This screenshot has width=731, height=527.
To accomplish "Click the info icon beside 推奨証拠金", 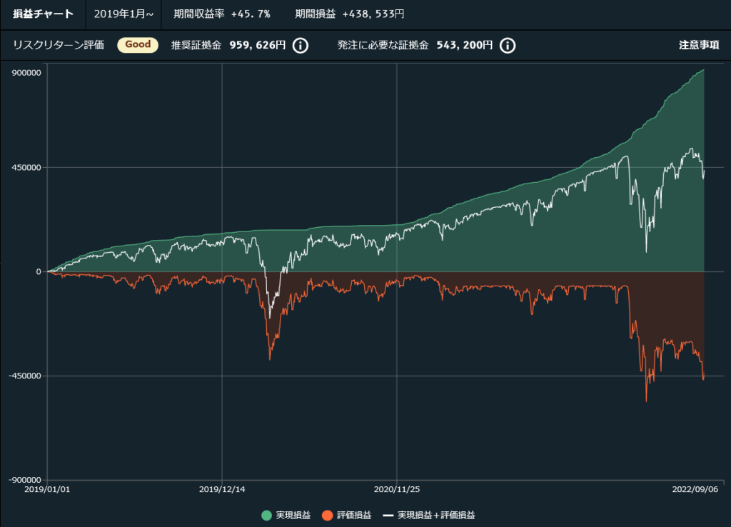I will (x=301, y=46).
